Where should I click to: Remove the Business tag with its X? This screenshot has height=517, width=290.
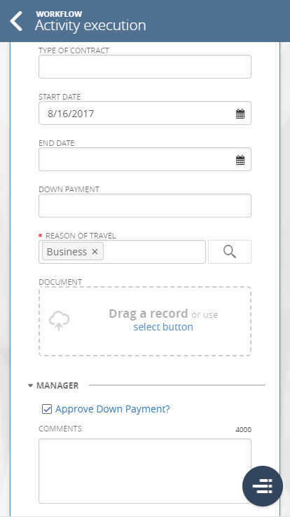point(95,252)
